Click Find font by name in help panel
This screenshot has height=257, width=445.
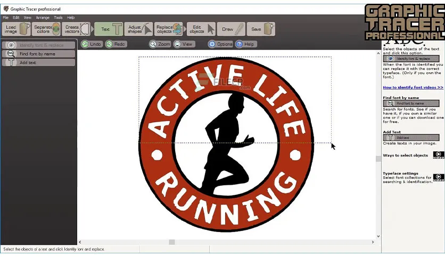click(411, 104)
